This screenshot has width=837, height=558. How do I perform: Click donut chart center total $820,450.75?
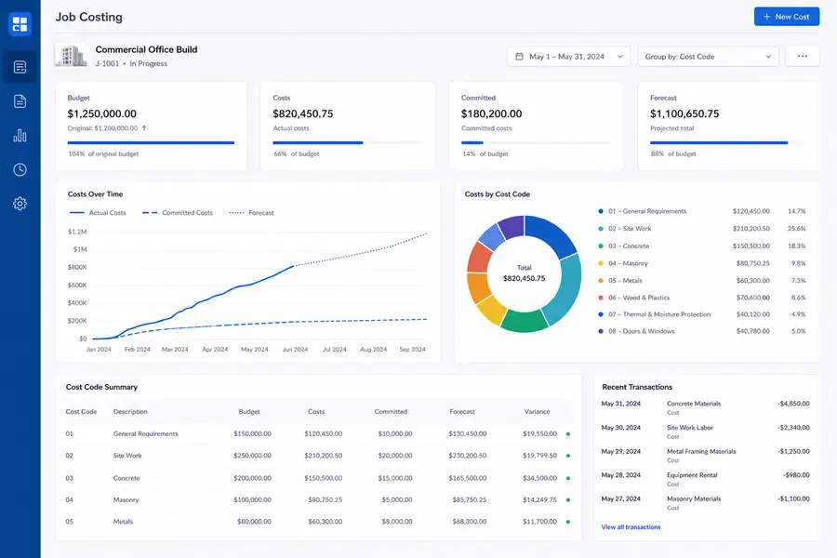[525, 278]
